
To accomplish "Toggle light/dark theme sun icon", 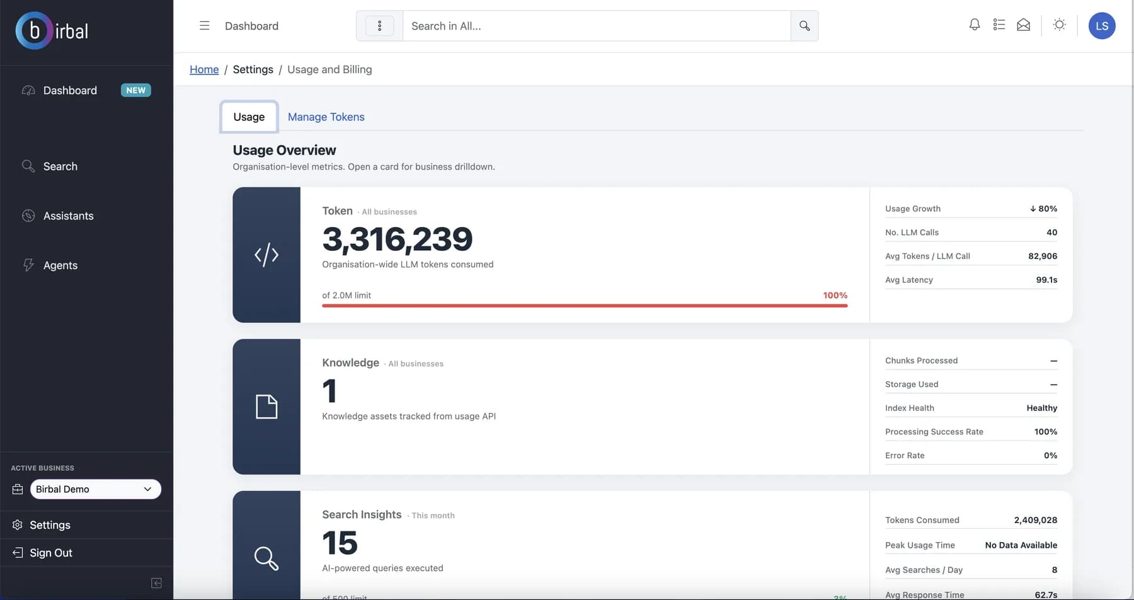I will click(x=1060, y=25).
